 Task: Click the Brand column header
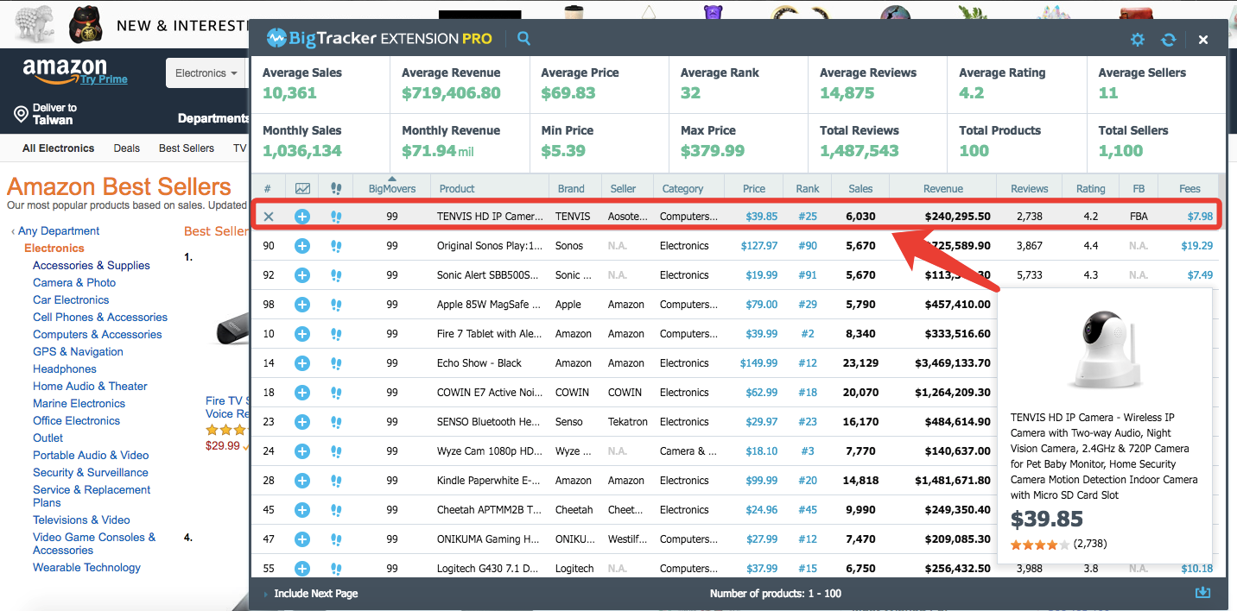[571, 188]
